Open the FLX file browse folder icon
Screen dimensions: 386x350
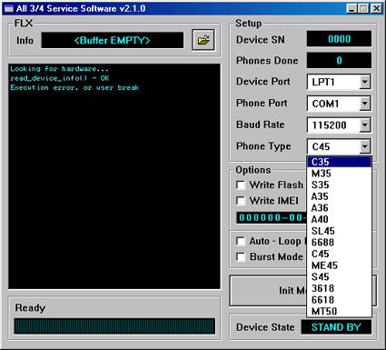(203, 40)
